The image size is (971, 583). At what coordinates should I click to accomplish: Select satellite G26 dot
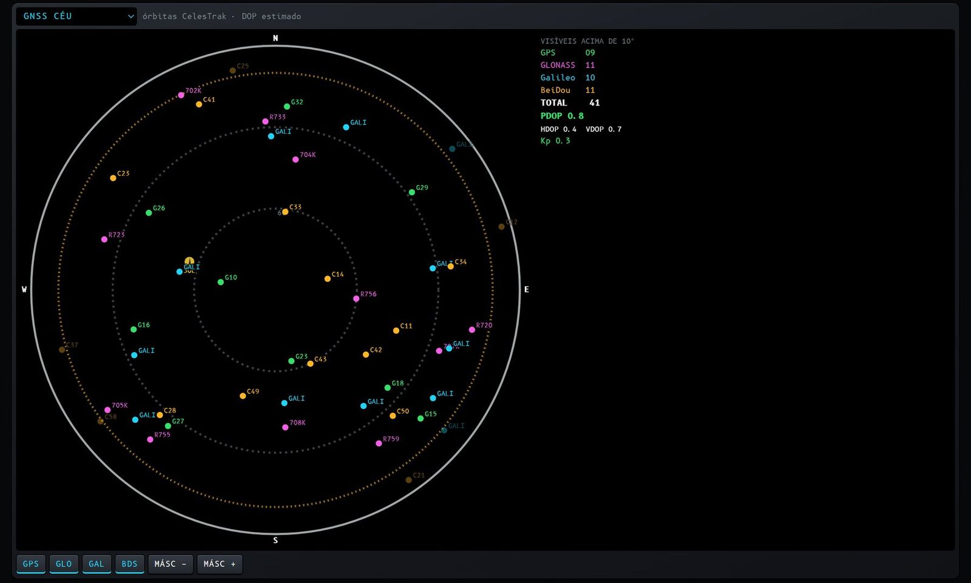click(x=149, y=213)
